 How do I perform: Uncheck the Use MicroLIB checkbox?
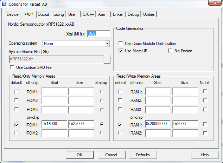tap(121, 51)
